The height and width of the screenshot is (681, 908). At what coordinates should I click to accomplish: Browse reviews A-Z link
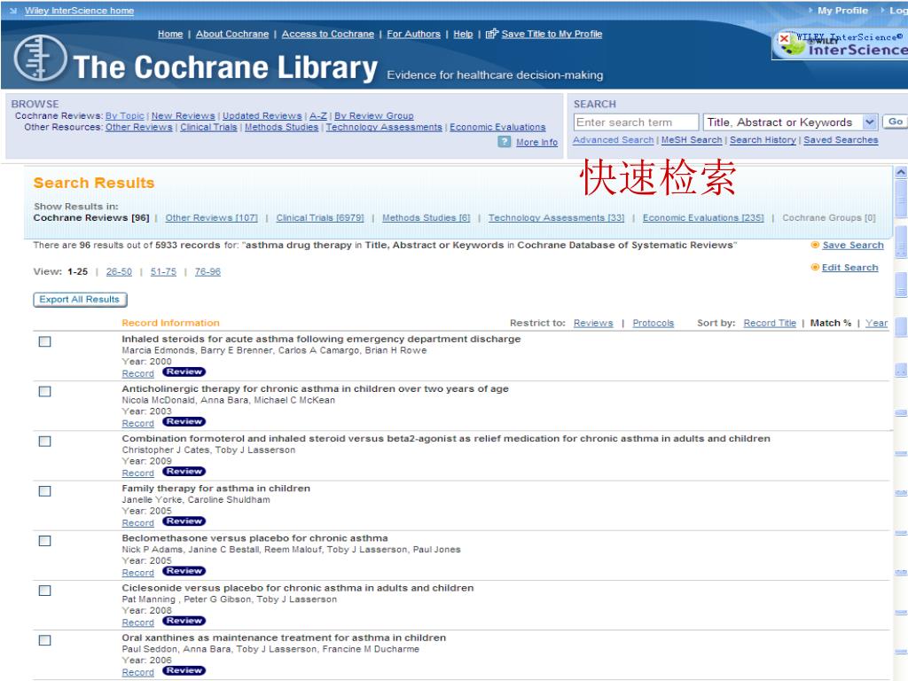click(318, 116)
